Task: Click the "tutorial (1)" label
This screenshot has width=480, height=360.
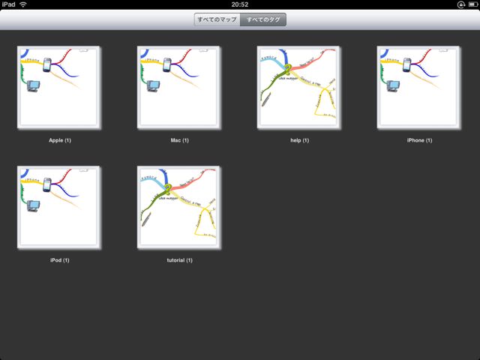Action: coord(180,260)
